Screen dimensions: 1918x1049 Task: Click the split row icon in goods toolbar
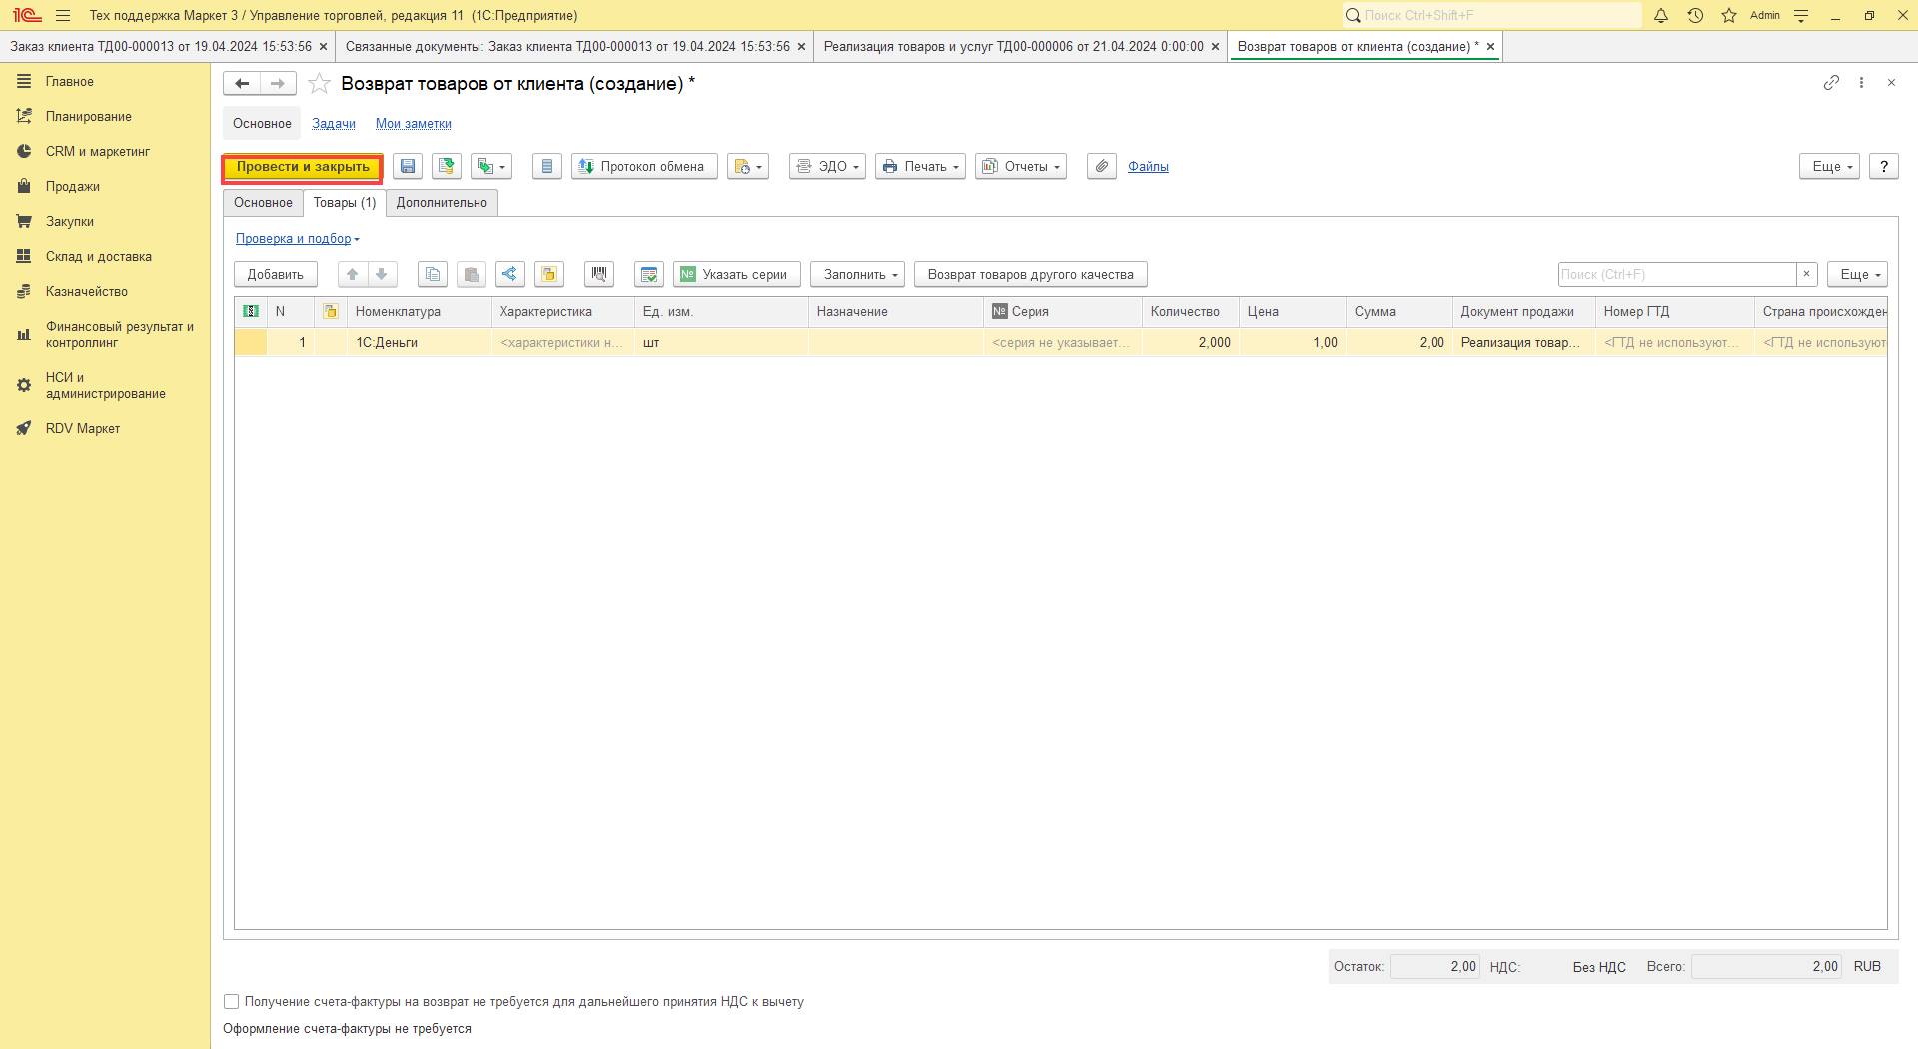(x=510, y=275)
